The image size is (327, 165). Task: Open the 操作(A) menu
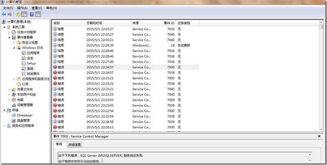click(22, 8)
